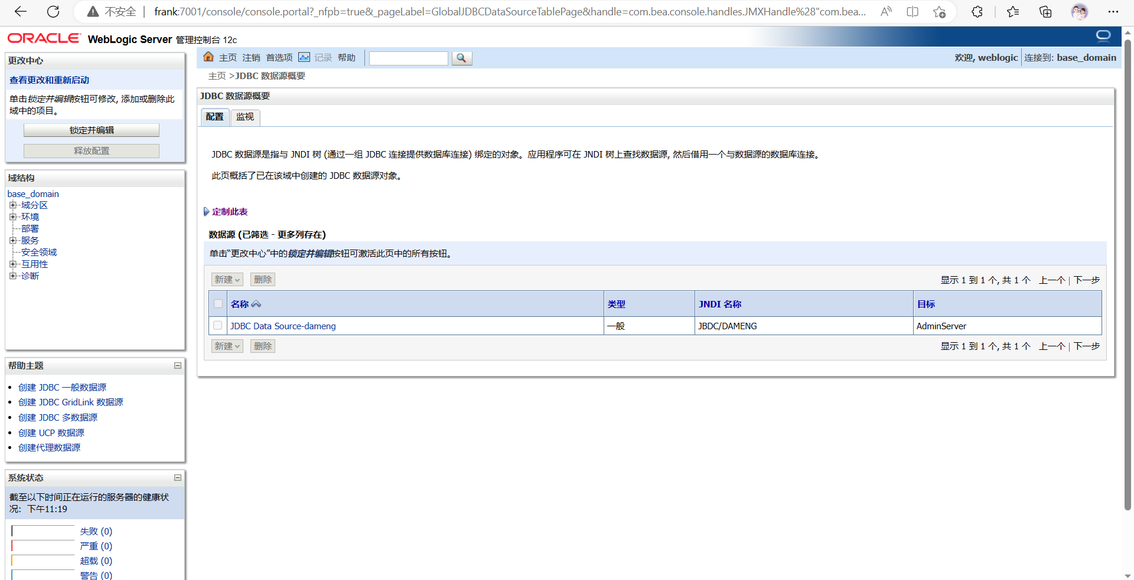Click the Oracle O logo at top right

click(x=1103, y=37)
